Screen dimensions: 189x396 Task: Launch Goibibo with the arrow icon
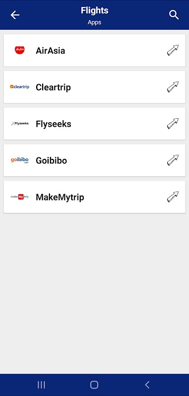pyautogui.click(x=173, y=160)
